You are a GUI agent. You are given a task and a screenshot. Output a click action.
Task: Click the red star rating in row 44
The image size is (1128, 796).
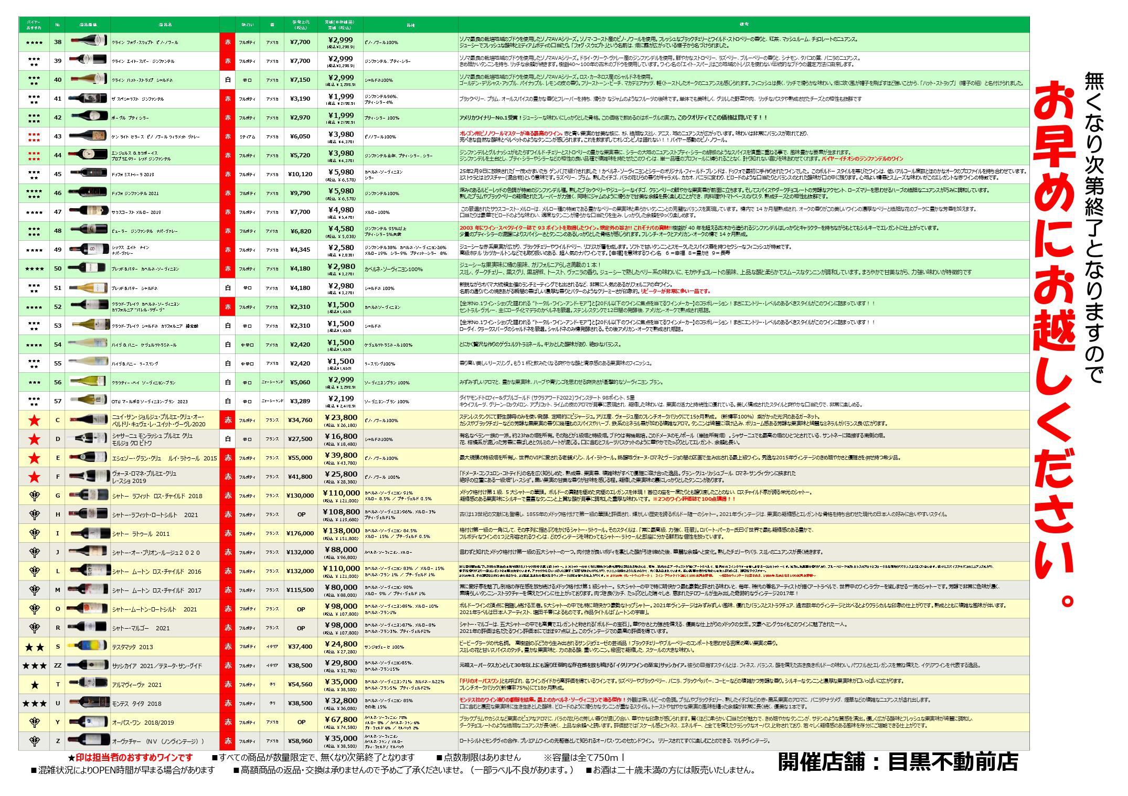34,156
